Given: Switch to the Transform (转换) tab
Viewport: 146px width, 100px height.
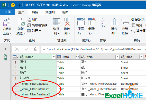Looking at the screenshot, I should pos(35,12).
